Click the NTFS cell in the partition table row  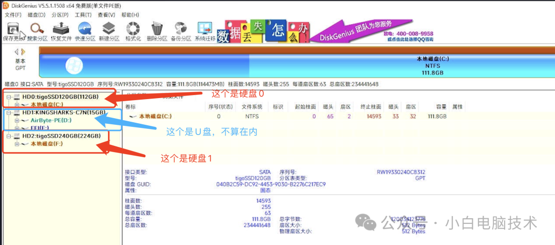click(252, 116)
